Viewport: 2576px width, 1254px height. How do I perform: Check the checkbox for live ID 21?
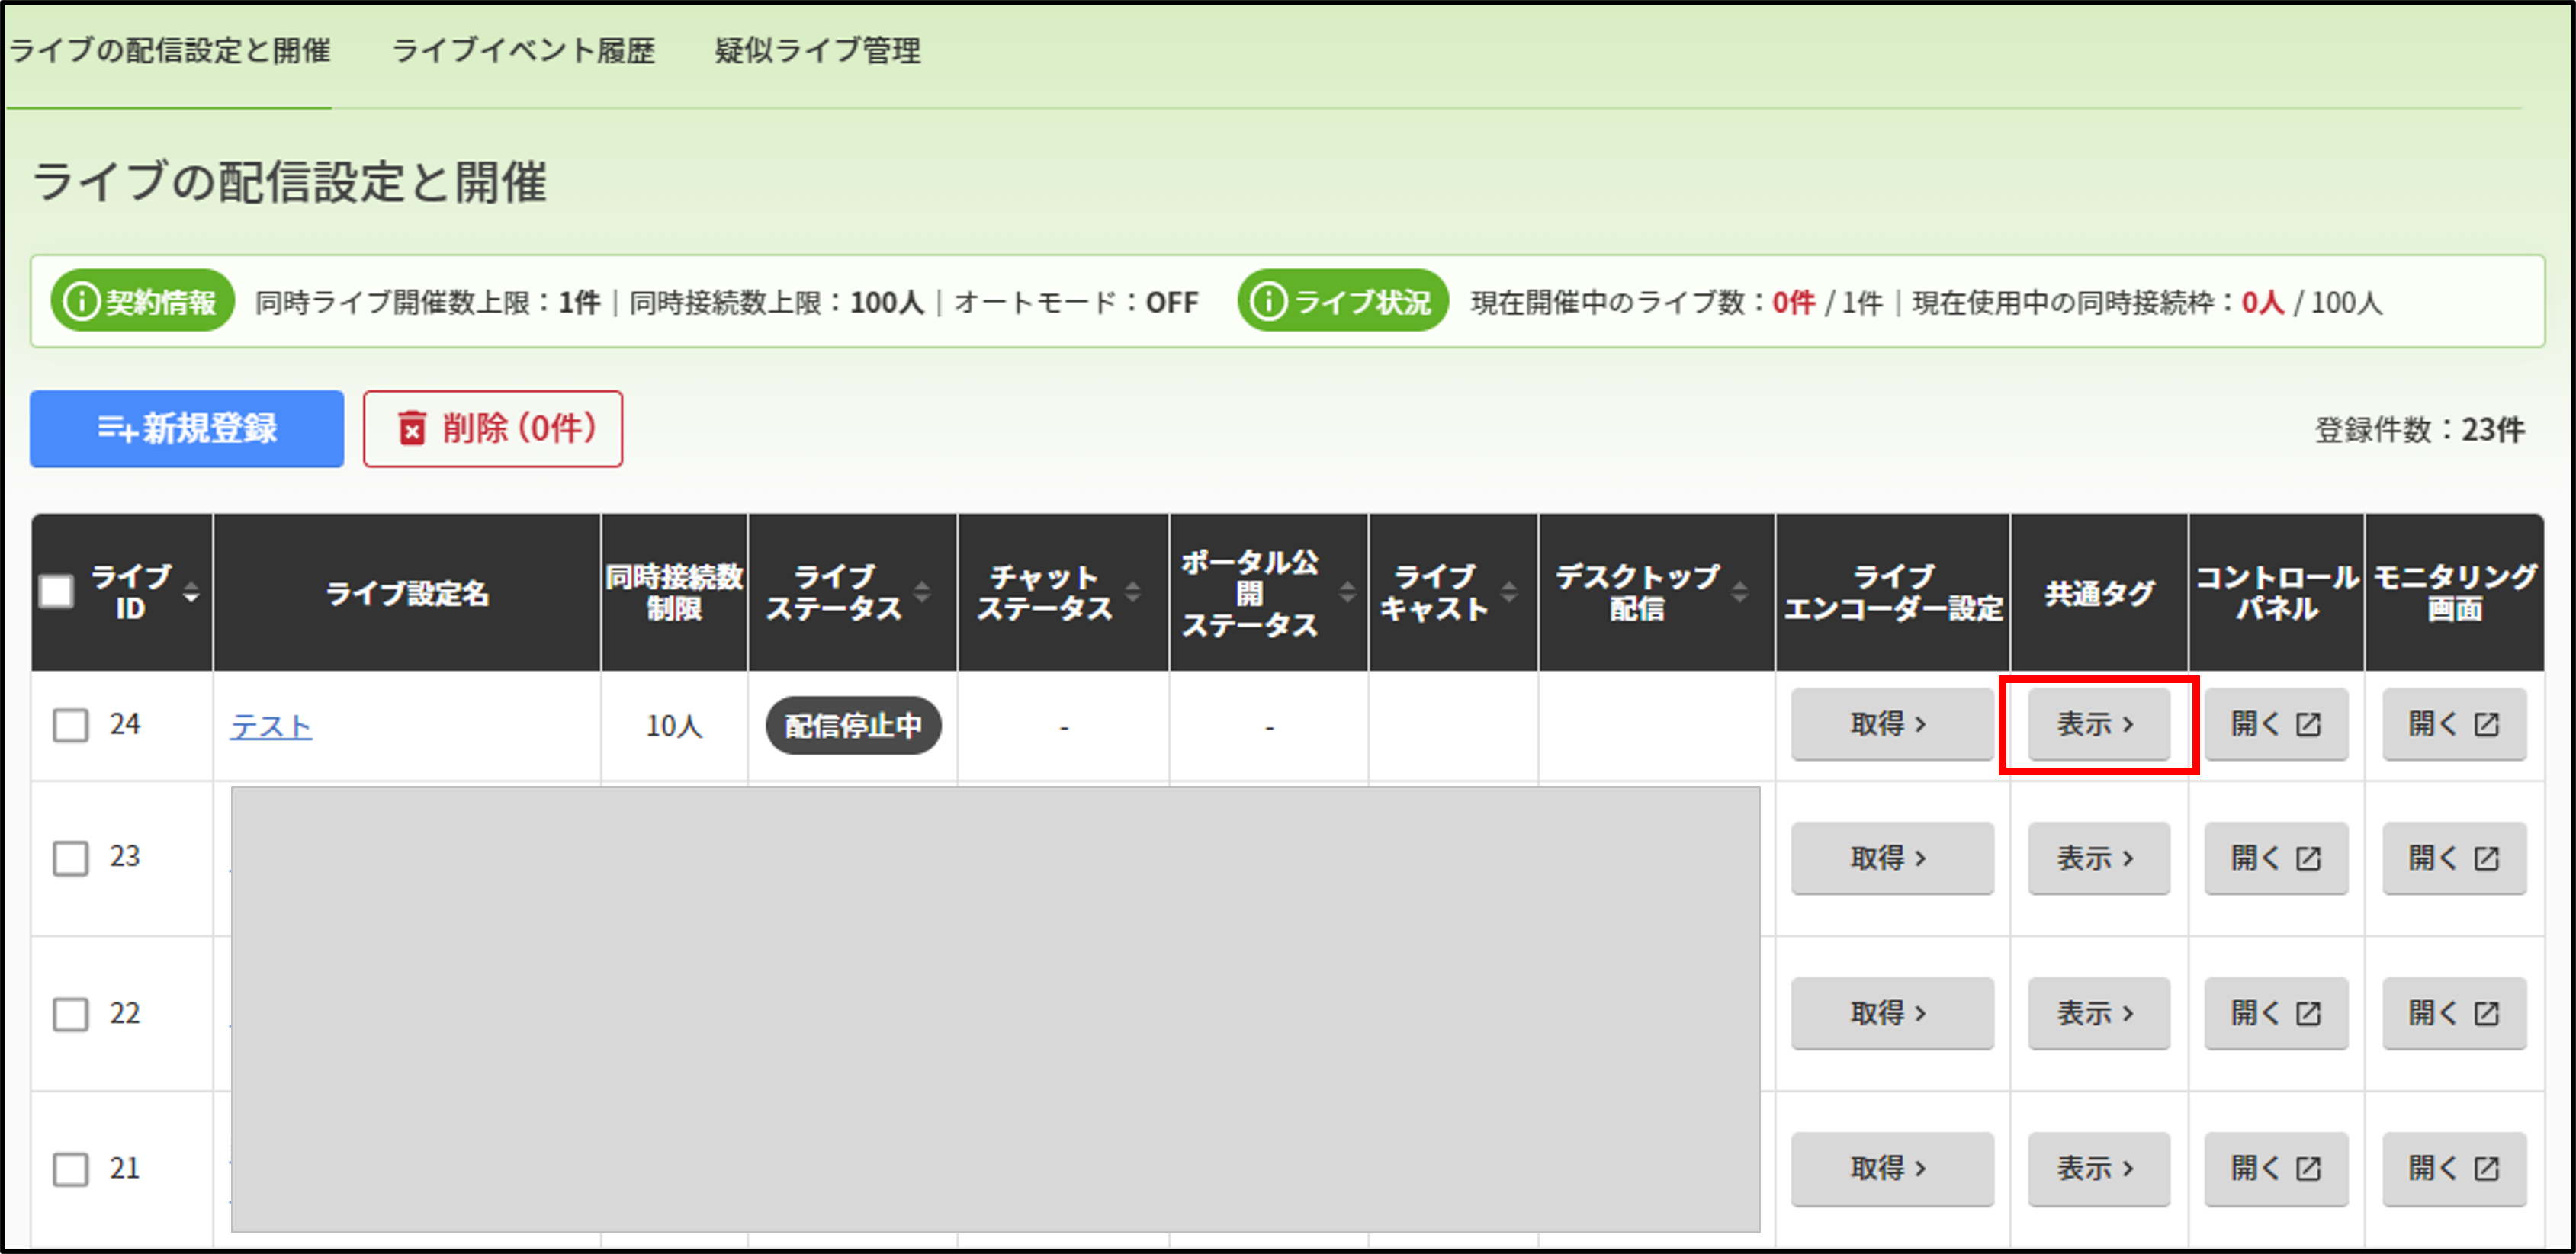coord(70,1169)
